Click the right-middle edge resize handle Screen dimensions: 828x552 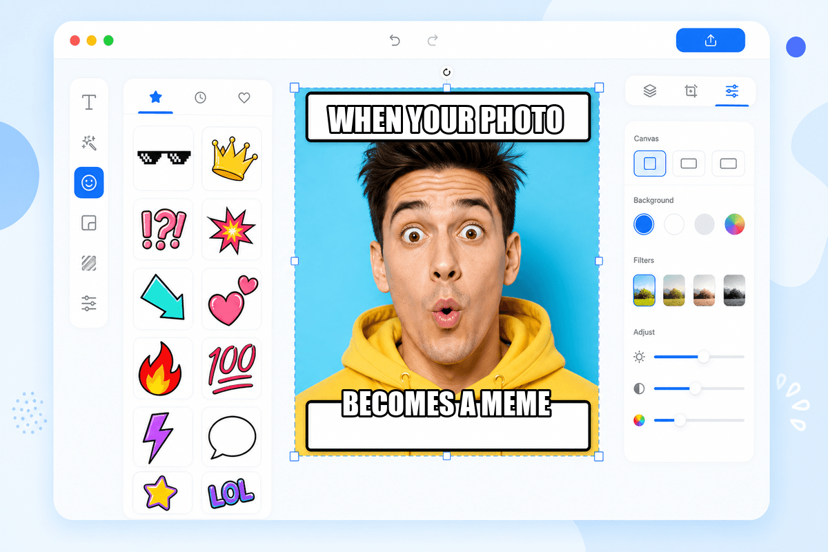tap(599, 261)
